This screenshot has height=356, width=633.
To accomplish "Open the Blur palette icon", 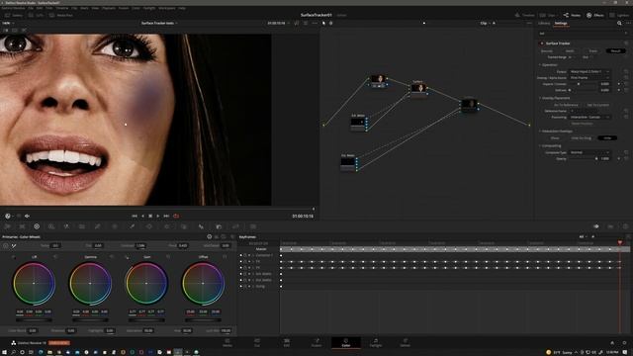I will (201, 226).
